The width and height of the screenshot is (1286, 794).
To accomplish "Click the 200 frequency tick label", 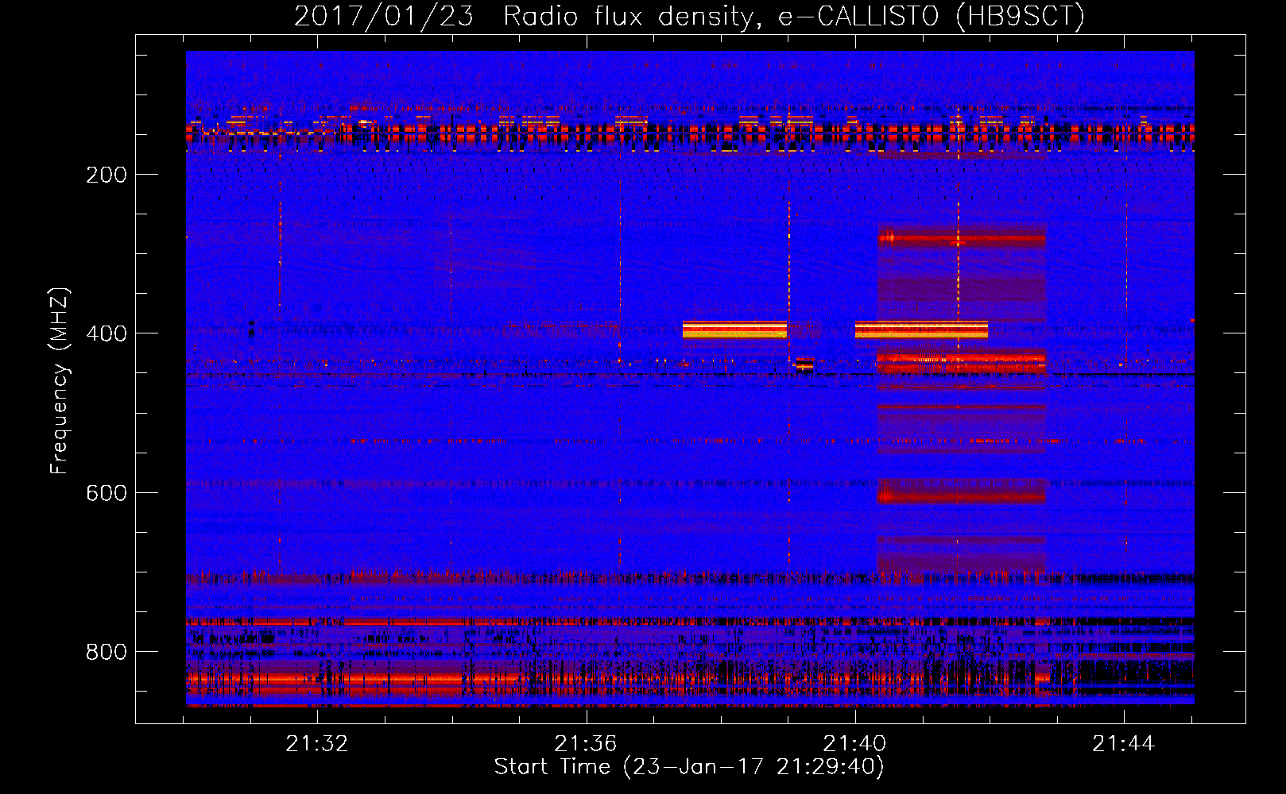I will point(107,175).
